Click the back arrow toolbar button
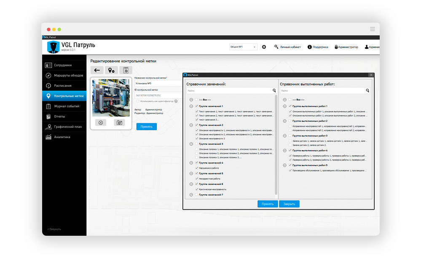421x261 pixels. click(97, 70)
